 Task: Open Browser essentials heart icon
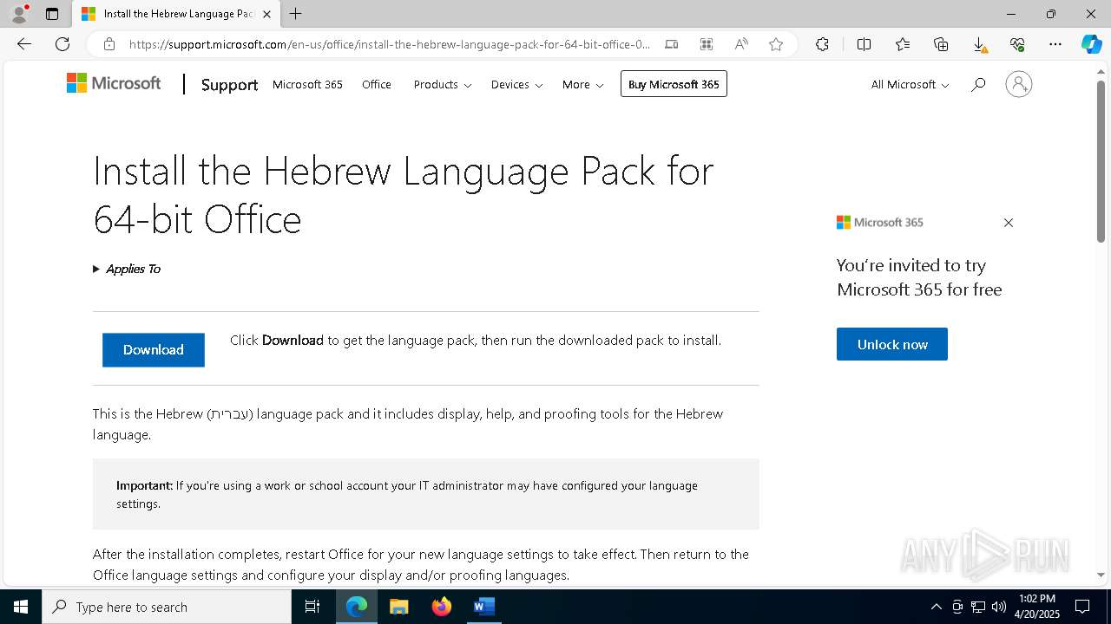click(1017, 44)
